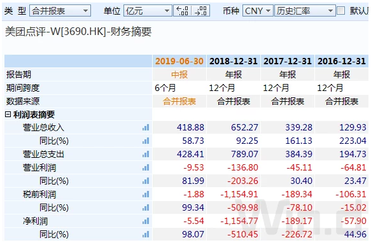Select the 2018-12-31 column header

pos(234,61)
